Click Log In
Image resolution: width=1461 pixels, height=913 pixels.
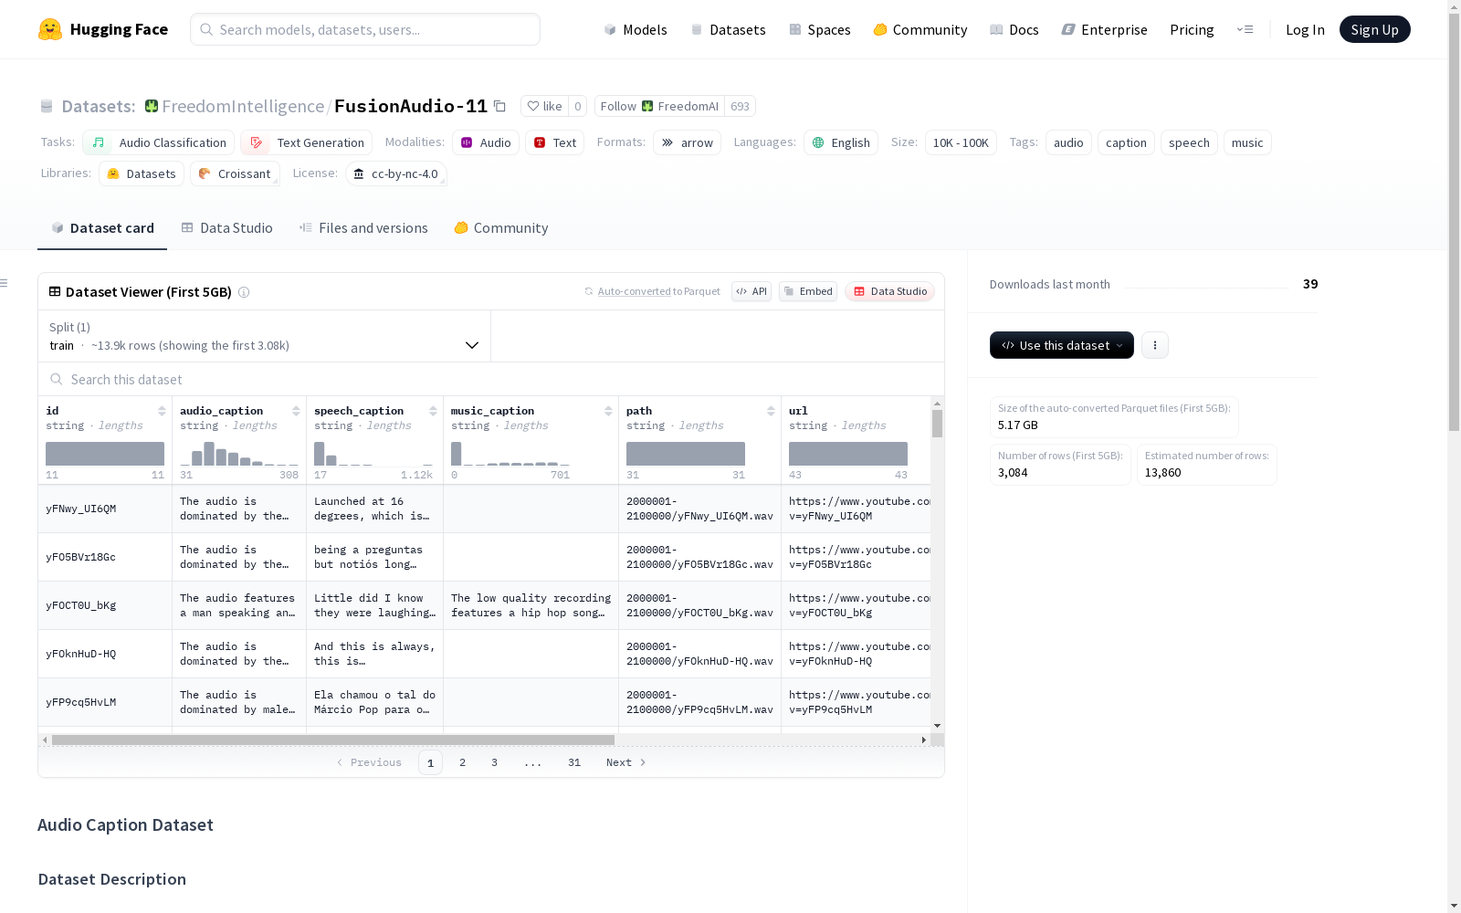[x=1305, y=29]
